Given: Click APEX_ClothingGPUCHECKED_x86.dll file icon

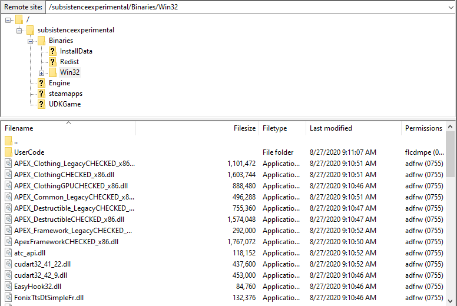Looking at the screenshot, I should click(8, 186).
